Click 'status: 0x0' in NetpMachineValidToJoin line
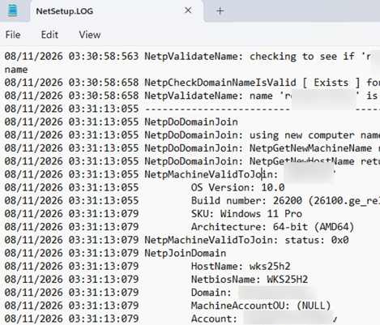The height and width of the screenshot is (325, 380). click(317, 240)
